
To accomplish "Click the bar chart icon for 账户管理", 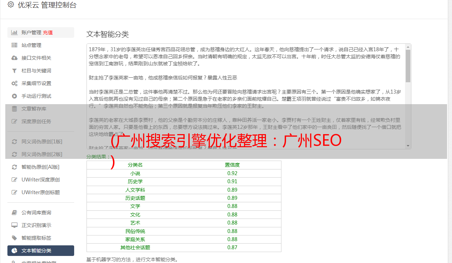I will point(14,32).
